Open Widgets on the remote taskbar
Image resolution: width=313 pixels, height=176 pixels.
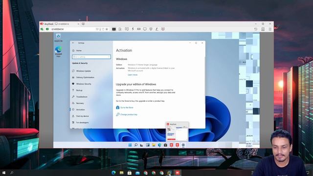[x=148, y=145]
